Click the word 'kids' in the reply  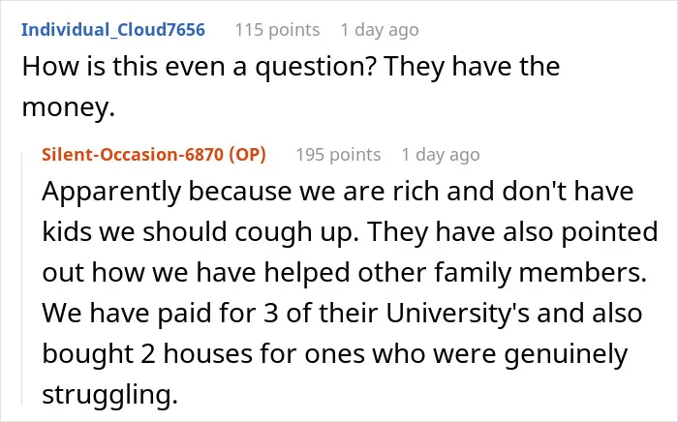(67, 232)
